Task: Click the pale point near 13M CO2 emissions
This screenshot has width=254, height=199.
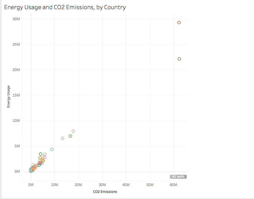Action: 63,138
